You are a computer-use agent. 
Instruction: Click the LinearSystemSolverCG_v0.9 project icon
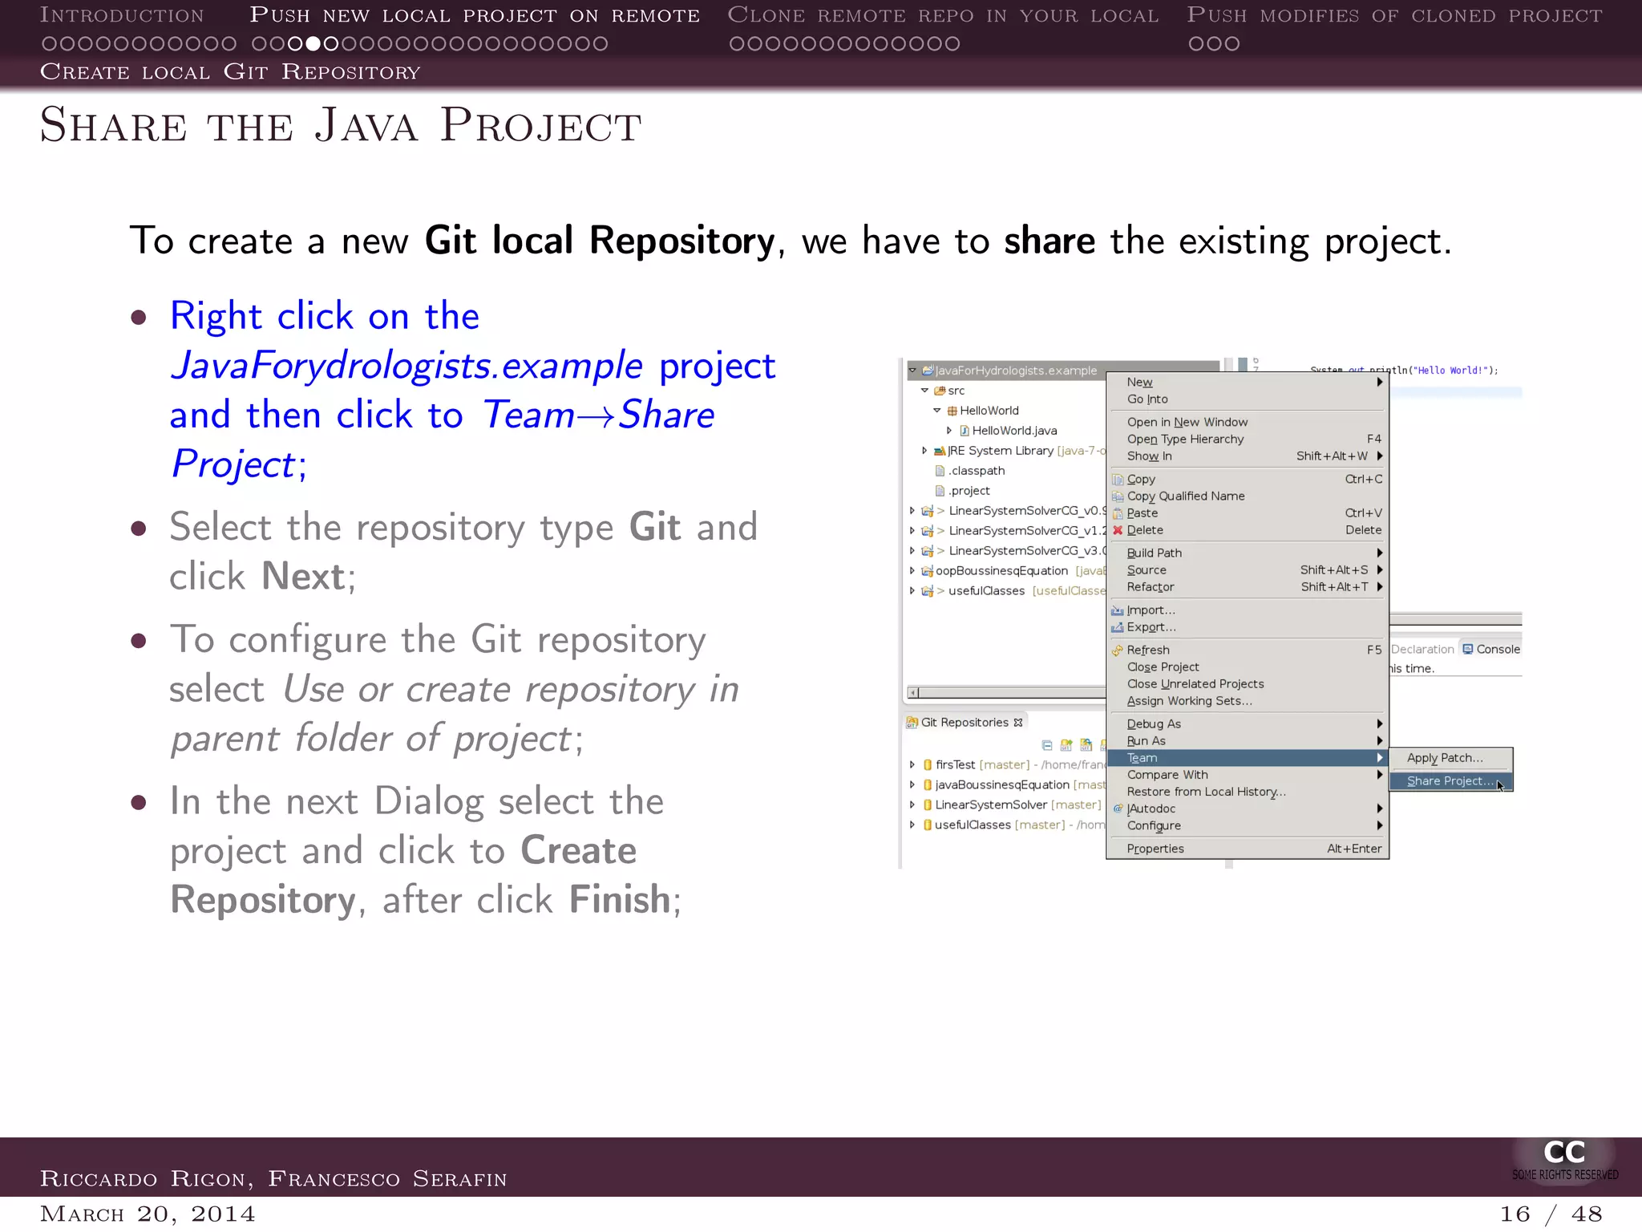[928, 511]
